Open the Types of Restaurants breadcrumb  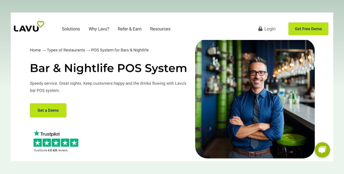[66, 50]
